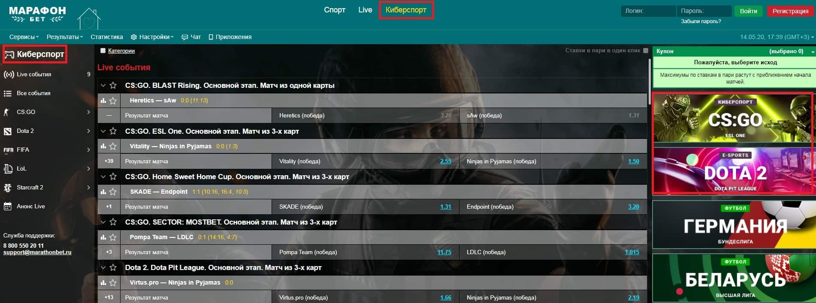
Task: Open the Приложения menu item
Action: click(230, 37)
